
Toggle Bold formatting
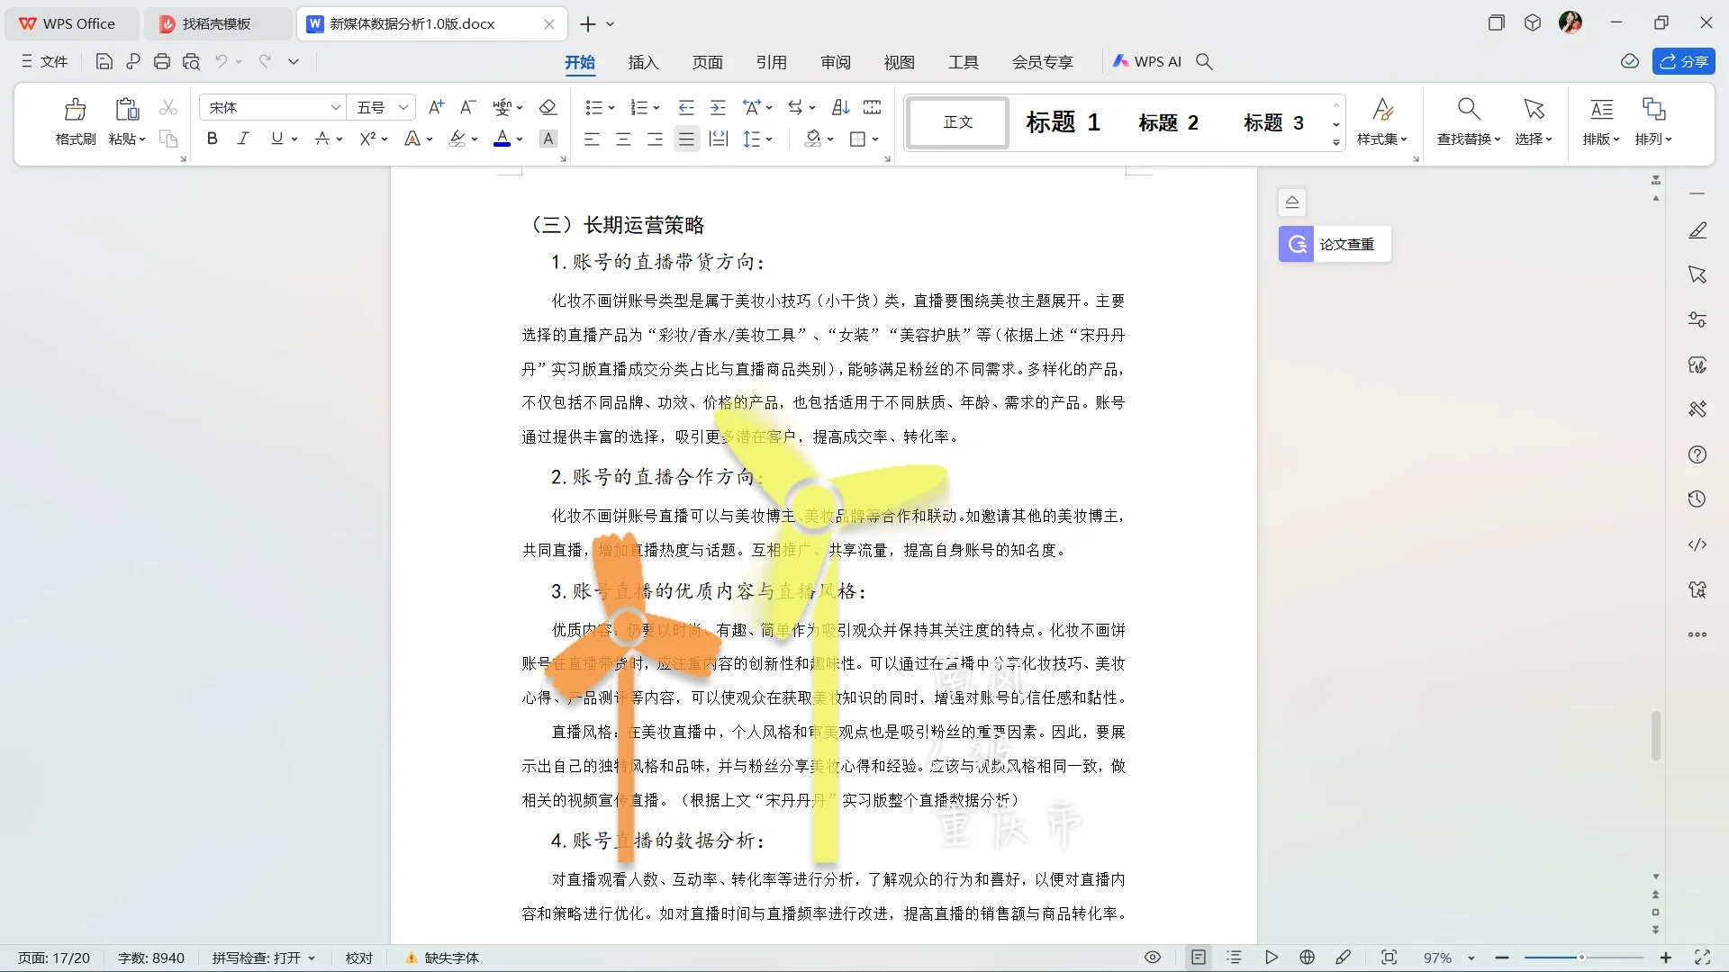213,139
